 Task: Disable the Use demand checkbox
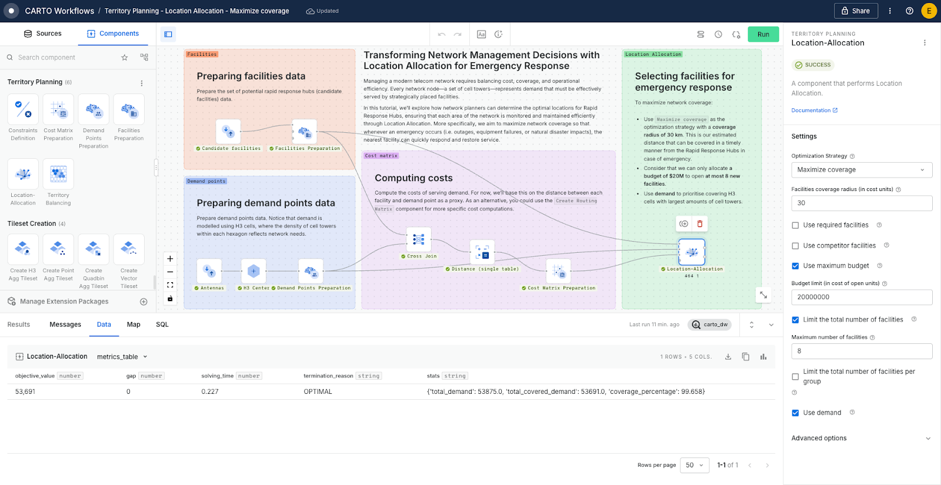coord(796,413)
